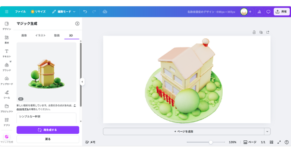Screen dimensions: 291x152
Task: Expand the 編集モード dropdown
Action: click(64, 12)
